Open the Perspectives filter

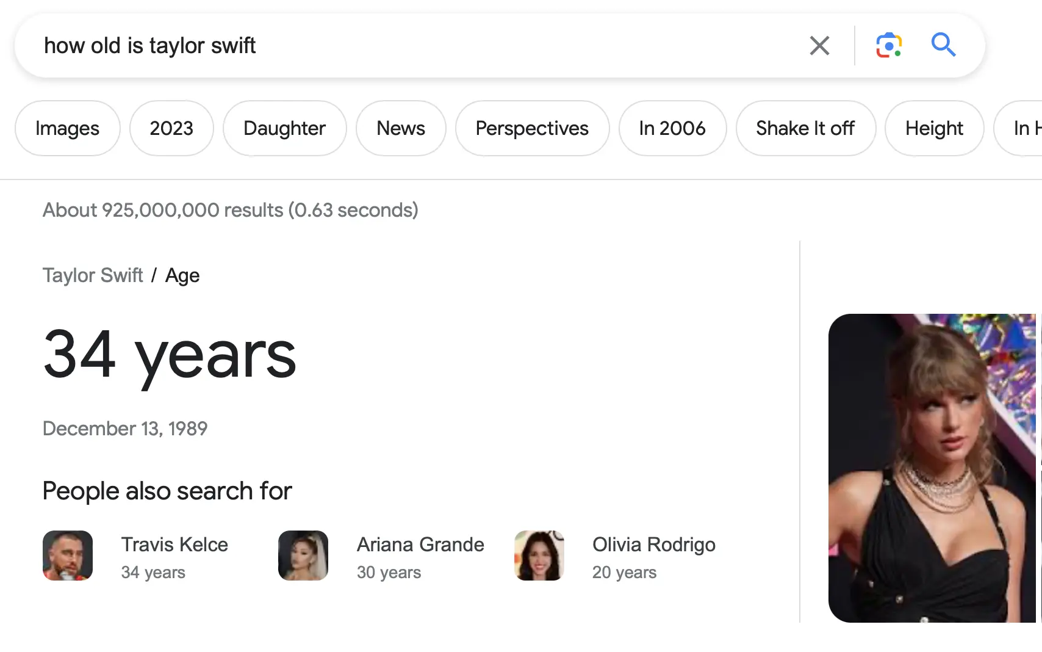click(x=532, y=128)
